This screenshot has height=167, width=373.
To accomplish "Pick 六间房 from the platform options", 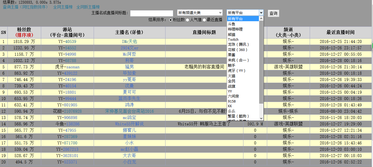I will (233, 96).
